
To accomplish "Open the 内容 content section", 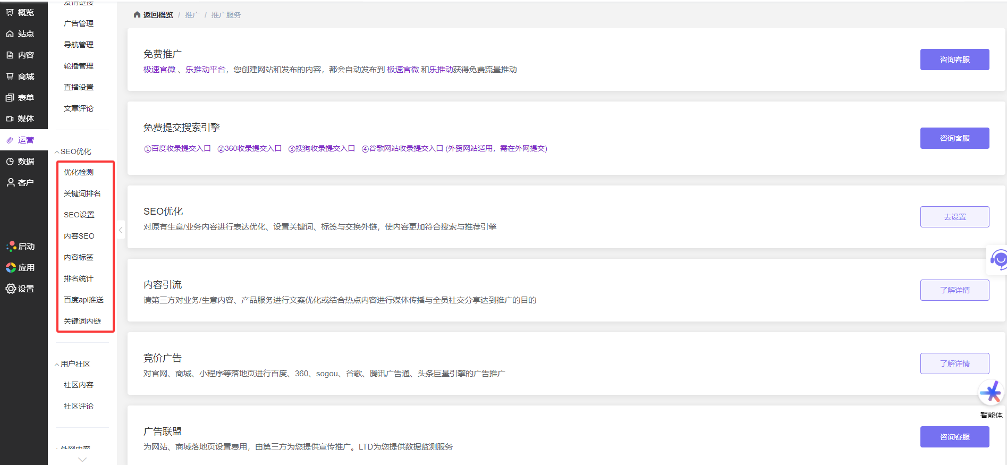I will [x=20, y=55].
